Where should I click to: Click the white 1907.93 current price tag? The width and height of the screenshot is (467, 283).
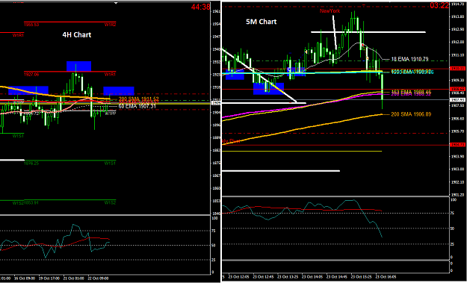[x=457, y=100]
